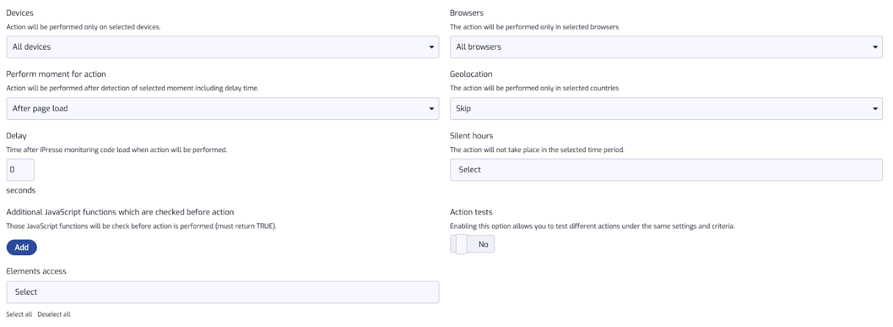
Task: Click the Action tests heading
Action: tap(471, 212)
